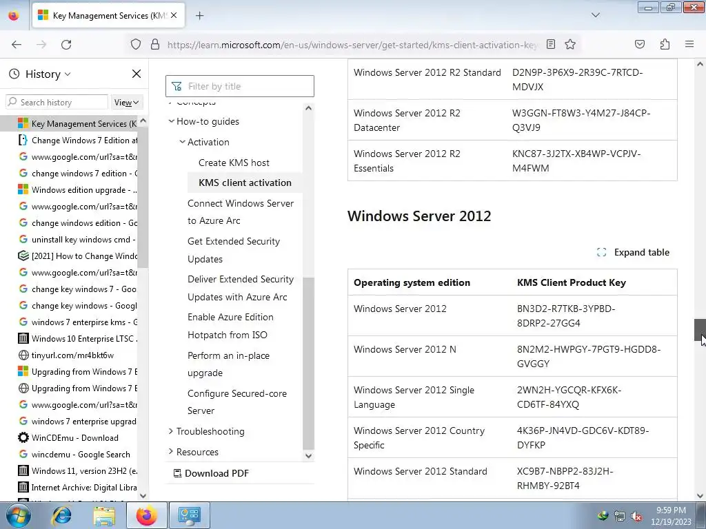Open Get Extended Security Updates article
This screenshot has width=706, height=529.
coord(234,250)
